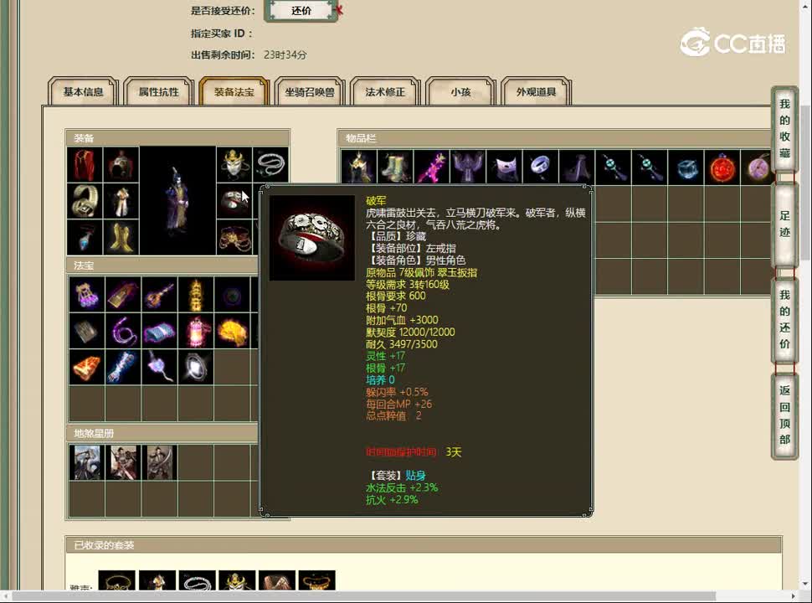Click the large 破军 ring tooltip image

pos(311,238)
